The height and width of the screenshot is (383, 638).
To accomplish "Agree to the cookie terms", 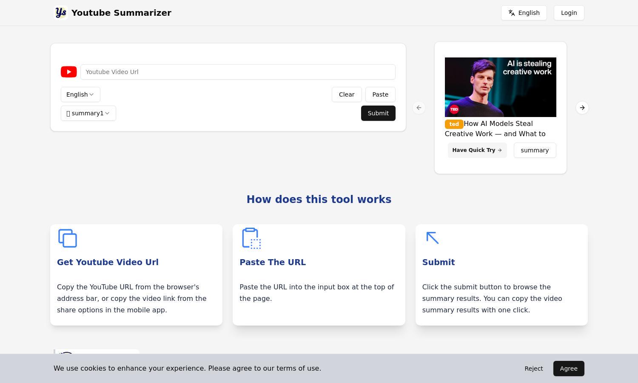I will (569, 369).
